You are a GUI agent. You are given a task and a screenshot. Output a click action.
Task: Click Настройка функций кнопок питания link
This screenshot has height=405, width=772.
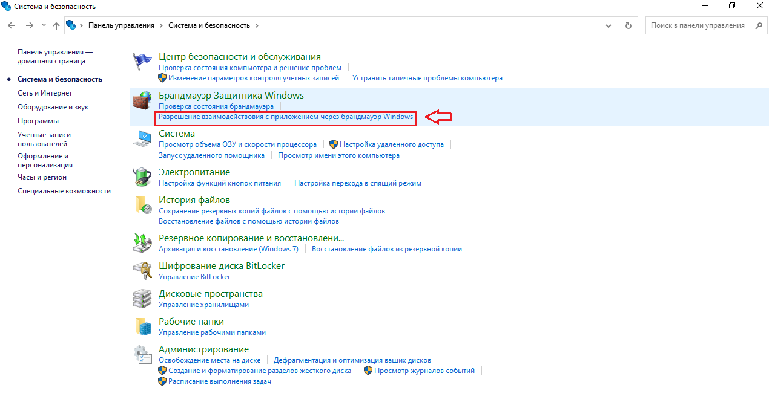(x=220, y=183)
